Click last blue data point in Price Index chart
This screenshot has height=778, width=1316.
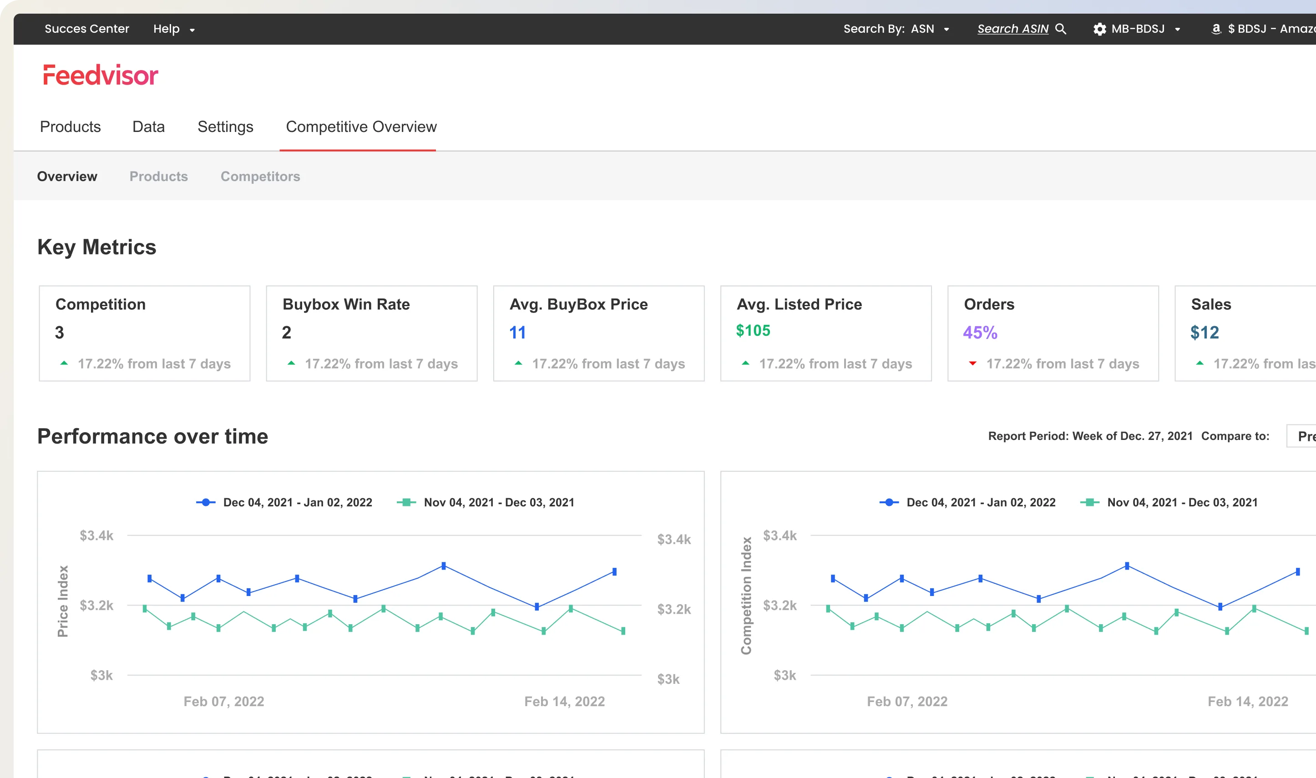614,572
